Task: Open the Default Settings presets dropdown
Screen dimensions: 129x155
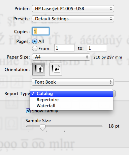Action: pyautogui.click(x=73, y=19)
